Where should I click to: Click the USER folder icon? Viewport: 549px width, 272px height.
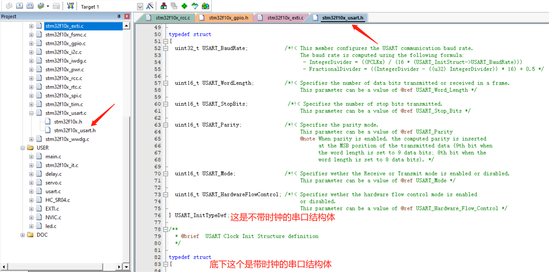click(31, 148)
